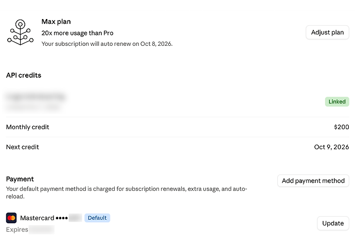Click the Monthly credit label
355x246 pixels.
(x=28, y=127)
